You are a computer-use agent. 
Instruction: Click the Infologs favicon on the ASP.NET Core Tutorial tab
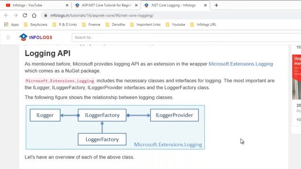click(x=77, y=5)
